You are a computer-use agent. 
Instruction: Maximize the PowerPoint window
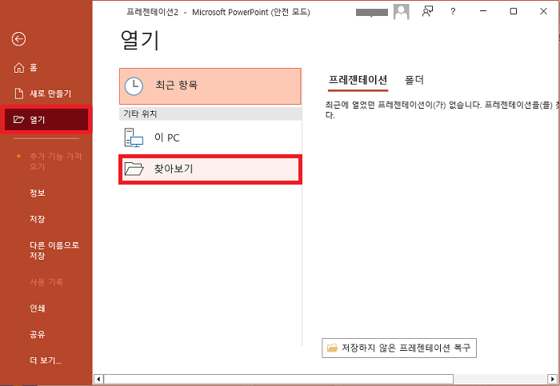pyautogui.click(x=514, y=11)
